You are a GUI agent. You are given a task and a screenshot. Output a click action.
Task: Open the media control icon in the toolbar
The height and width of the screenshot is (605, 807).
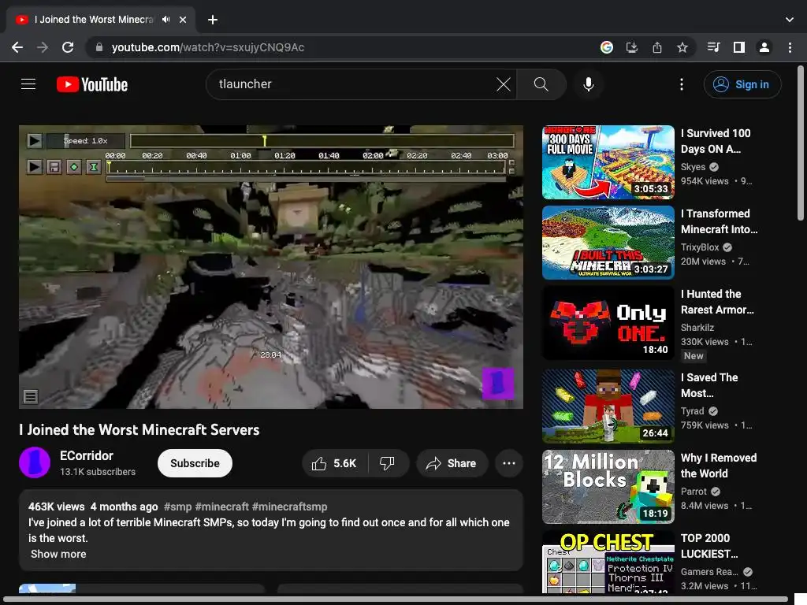pos(713,47)
